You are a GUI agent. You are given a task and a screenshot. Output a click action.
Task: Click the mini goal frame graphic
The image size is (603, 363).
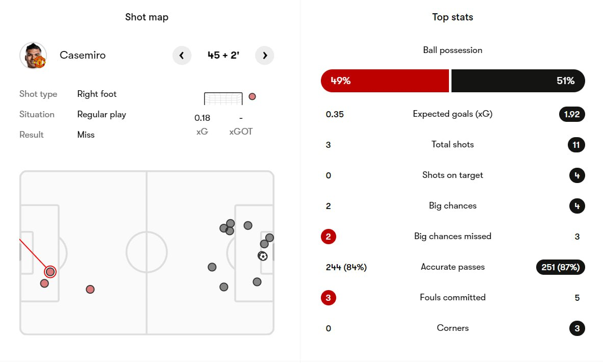coord(223,99)
